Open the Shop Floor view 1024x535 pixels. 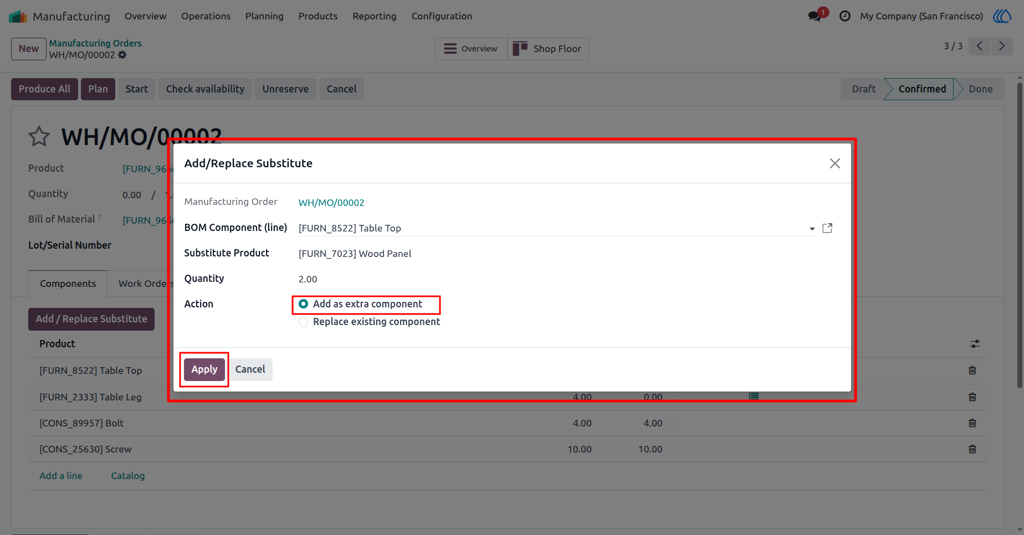pyautogui.click(x=548, y=49)
